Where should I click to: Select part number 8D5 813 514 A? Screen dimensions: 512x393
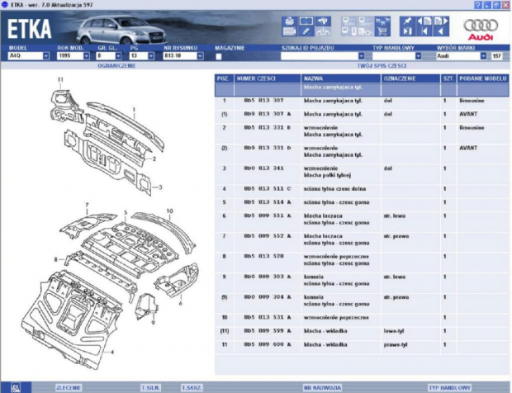pos(268,202)
